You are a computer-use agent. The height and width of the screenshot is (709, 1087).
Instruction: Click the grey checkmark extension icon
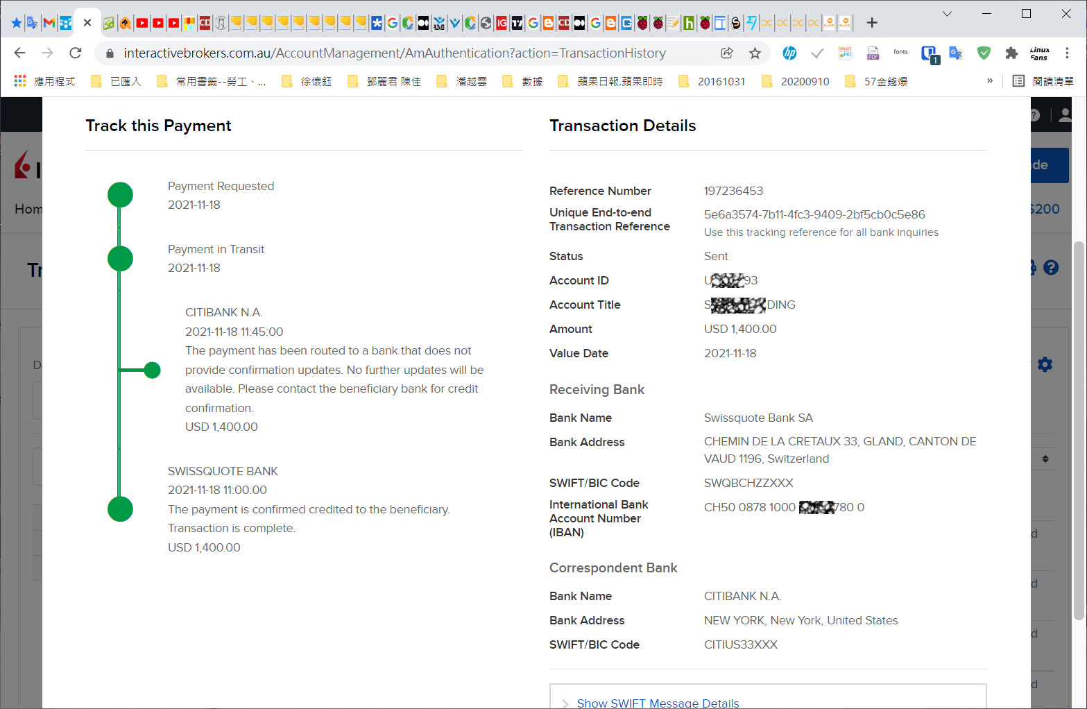pos(817,53)
